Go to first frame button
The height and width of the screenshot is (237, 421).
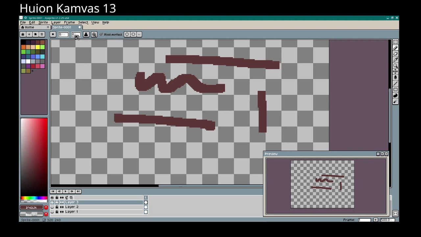[x=53, y=191]
